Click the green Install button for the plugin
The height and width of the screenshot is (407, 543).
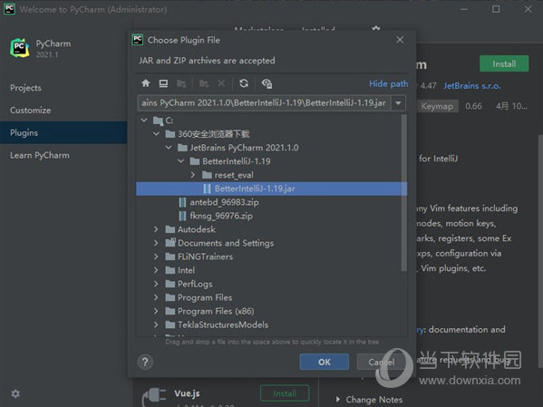[504, 63]
